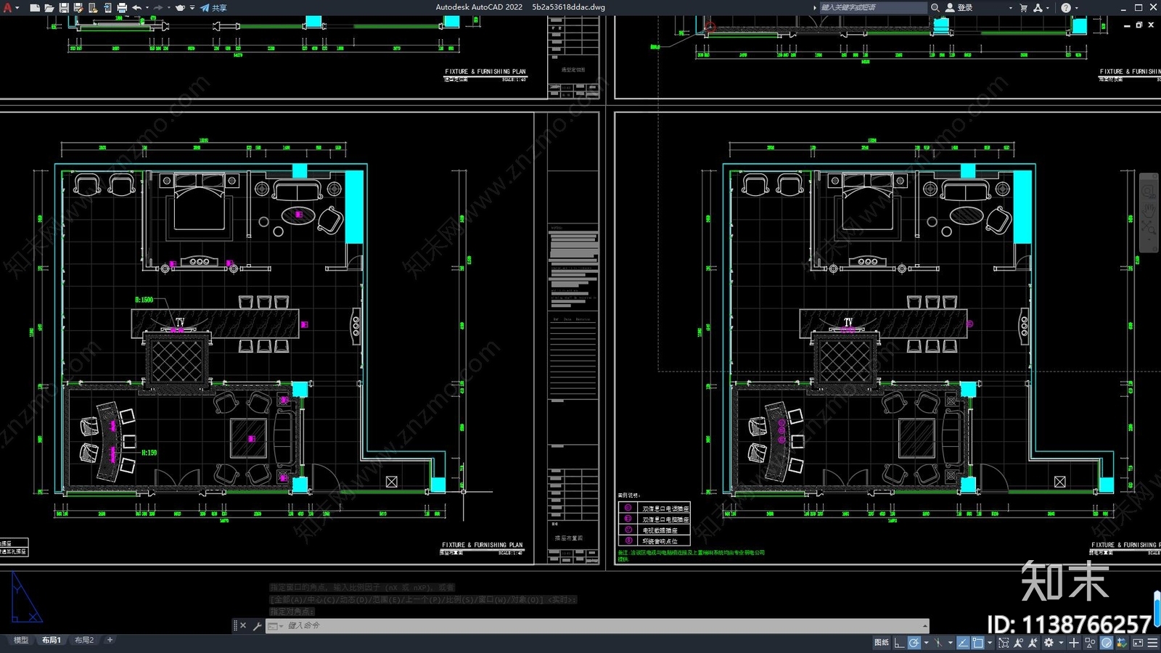Image resolution: width=1161 pixels, height=653 pixels.
Task: Click clean screen icon in status bar
Action: click(1138, 642)
